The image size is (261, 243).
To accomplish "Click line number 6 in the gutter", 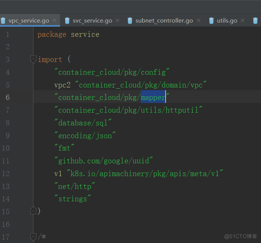I will (x=8, y=97).
